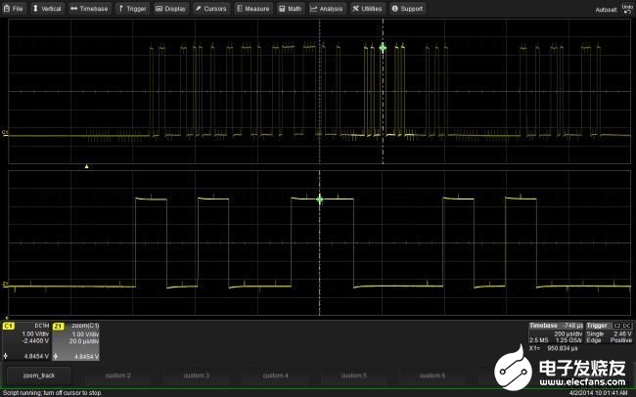Select the green cursor cross on upper trace
The image size is (636, 397).
pyautogui.click(x=383, y=48)
